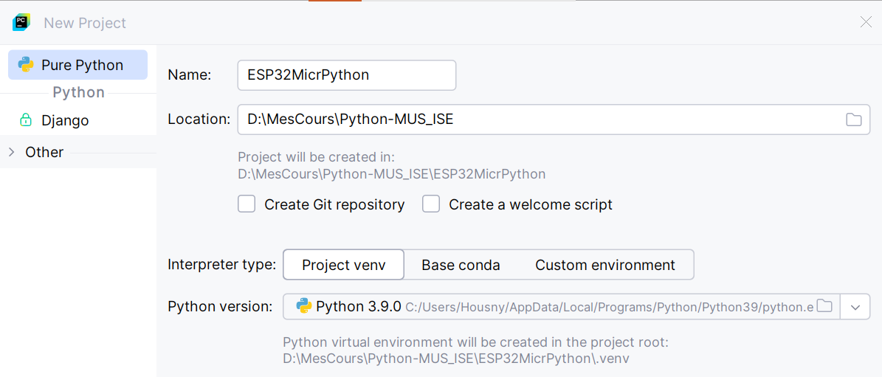Screen dimensions: 882x377
Task: Click the 'Interpreter type:' label
Action: coord(221,264)
